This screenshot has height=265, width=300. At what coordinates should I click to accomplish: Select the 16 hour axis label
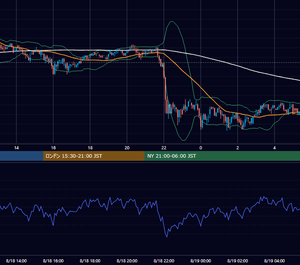point(53,148)
